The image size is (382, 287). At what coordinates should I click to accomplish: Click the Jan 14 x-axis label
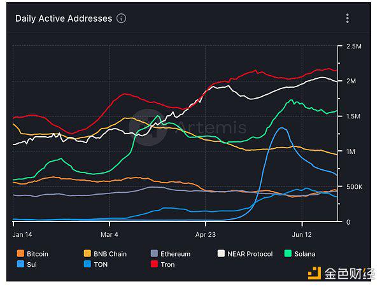coord(22,235)
